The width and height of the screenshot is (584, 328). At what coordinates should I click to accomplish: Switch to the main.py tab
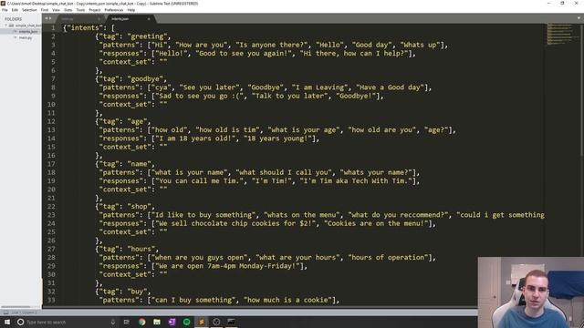click(80, 18)
